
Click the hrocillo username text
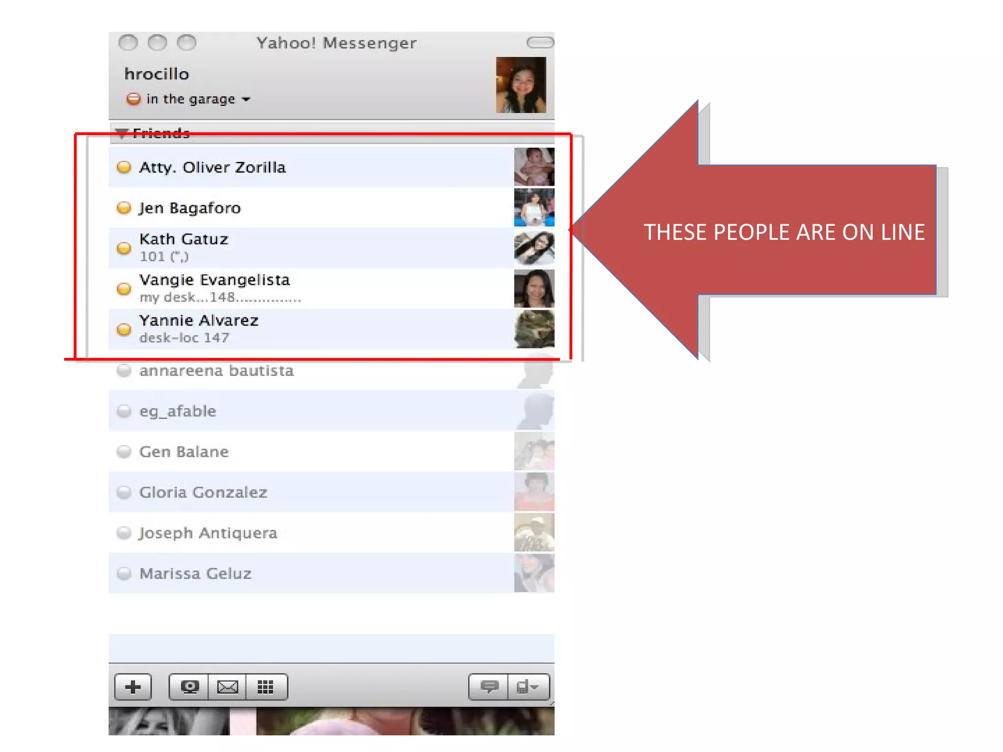(x=157, y=74)
